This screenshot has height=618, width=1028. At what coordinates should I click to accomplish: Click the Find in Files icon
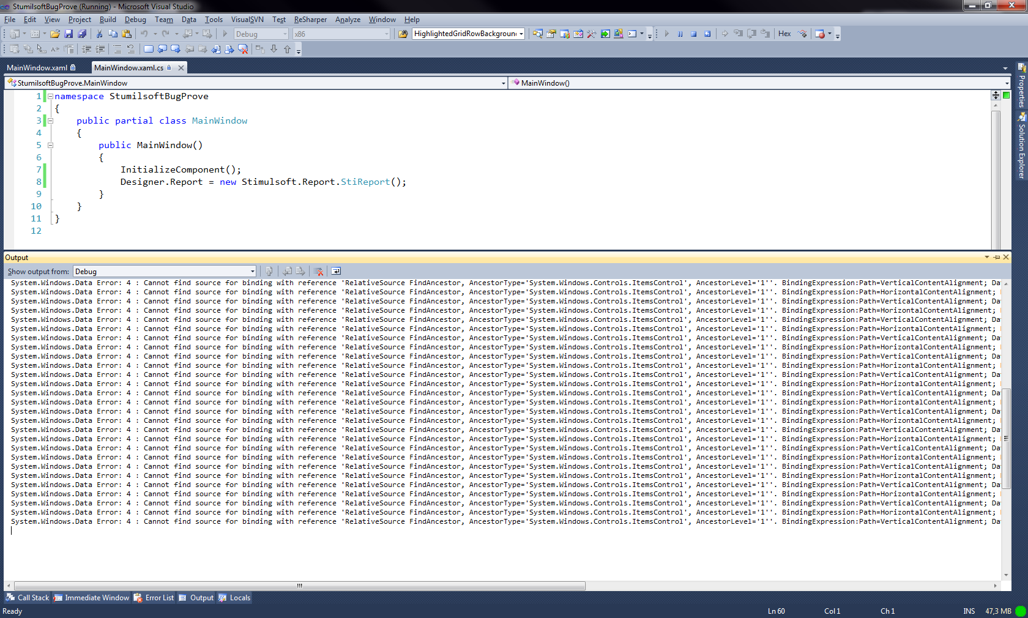pos(403,34)
